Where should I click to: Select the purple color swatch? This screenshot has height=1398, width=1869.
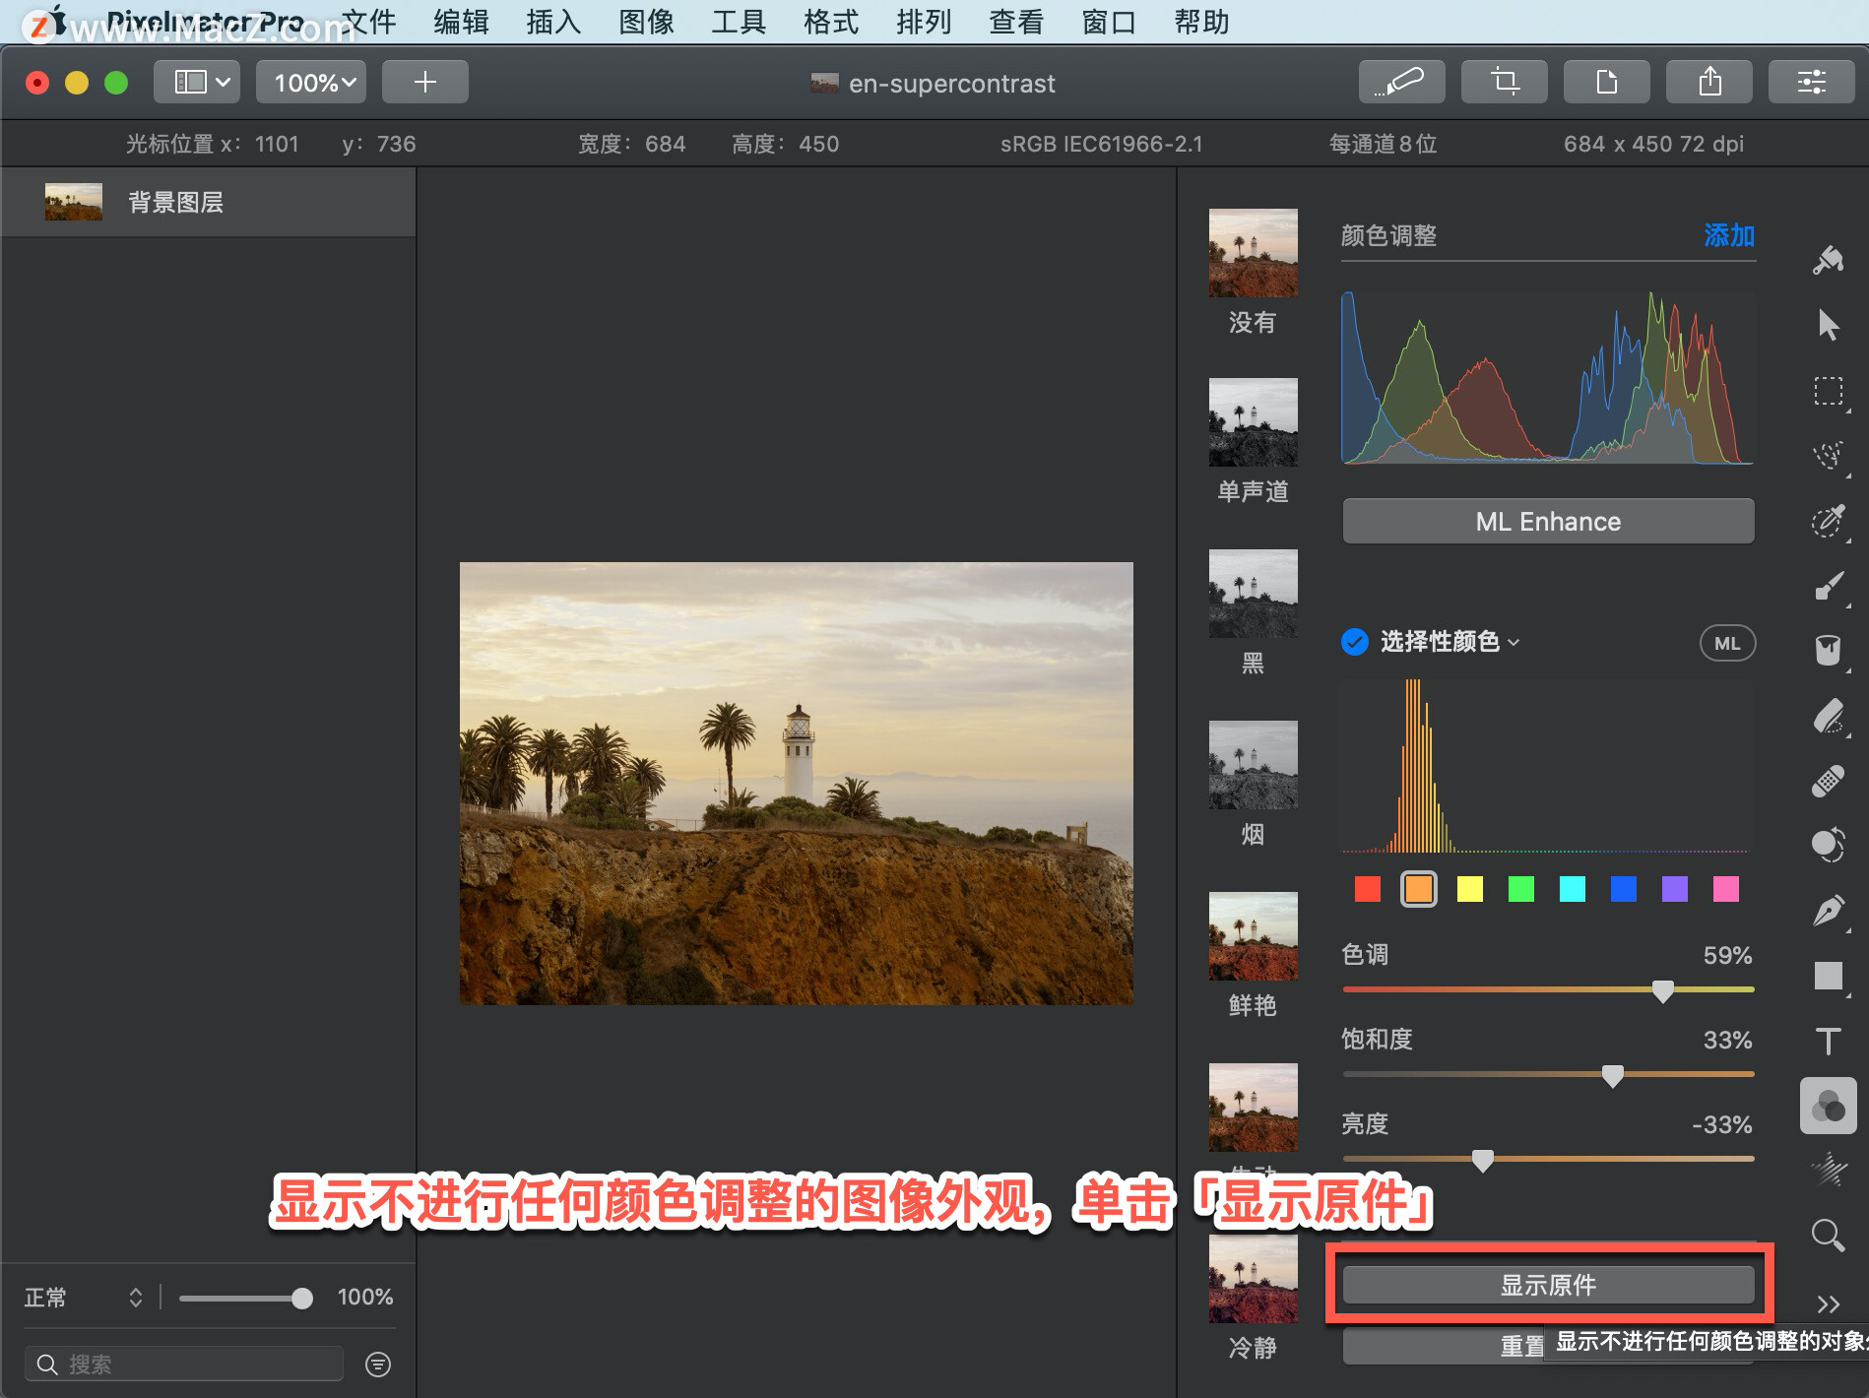[1675, 889]
